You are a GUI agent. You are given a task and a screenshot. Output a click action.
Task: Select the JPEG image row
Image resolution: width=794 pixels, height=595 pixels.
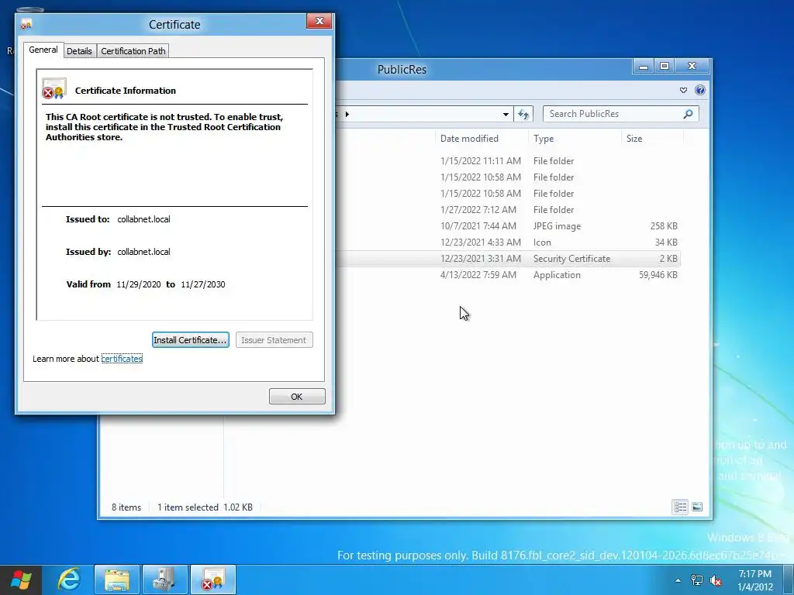(507, 226)
